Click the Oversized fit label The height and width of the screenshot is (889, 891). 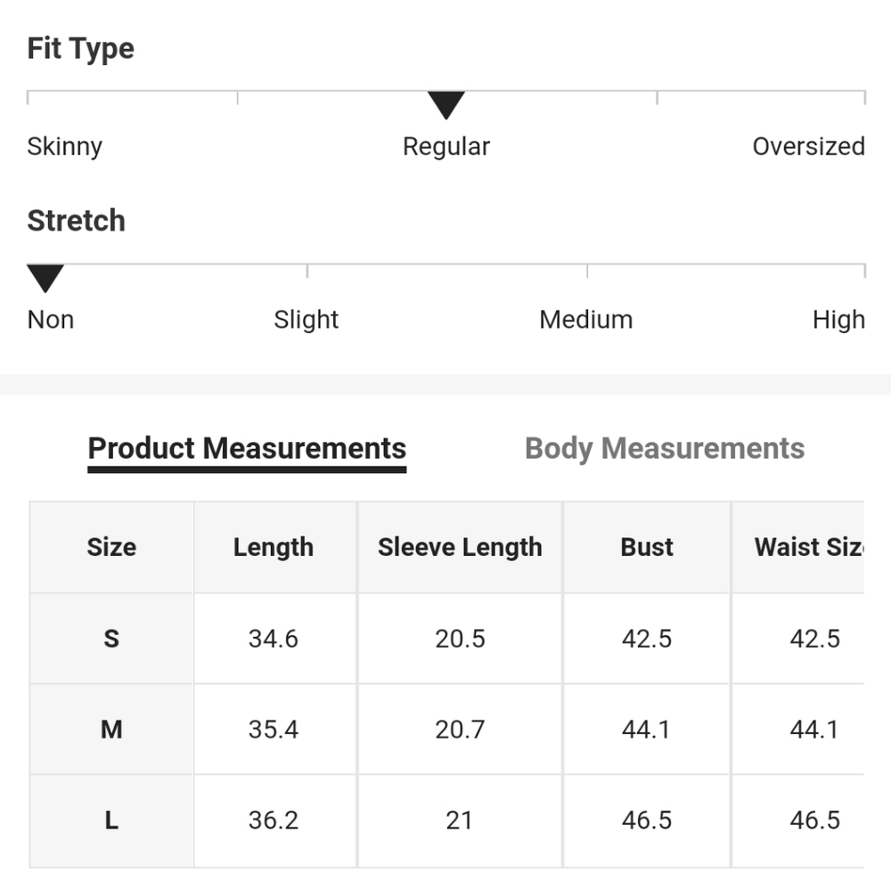(808, 146)
